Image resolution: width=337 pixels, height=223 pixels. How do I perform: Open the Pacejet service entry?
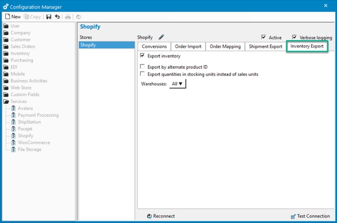click(25, 129)
